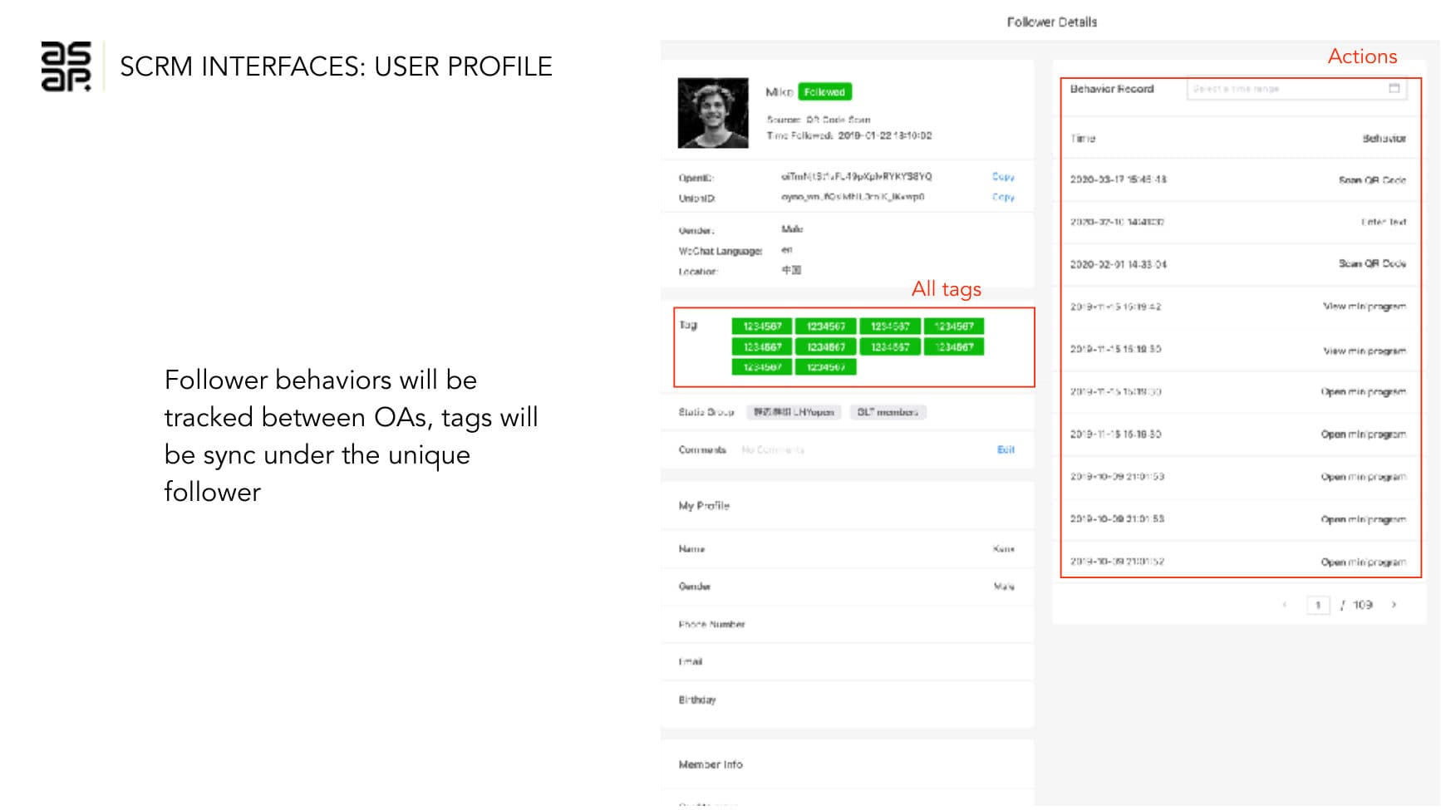Go to next page of behavior records

(1394, 605)
